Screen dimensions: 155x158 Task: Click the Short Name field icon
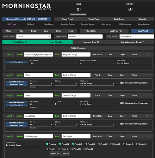coord(49,36)
